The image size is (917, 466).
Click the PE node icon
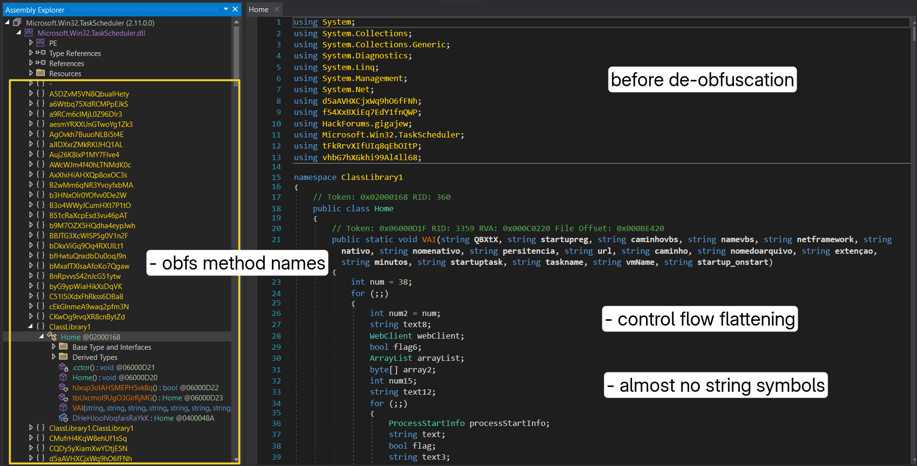coord(41,43)
